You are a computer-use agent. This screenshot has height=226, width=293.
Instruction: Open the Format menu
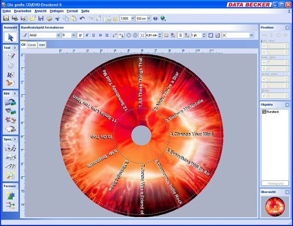pyautogui.click(x=72, y=11)
